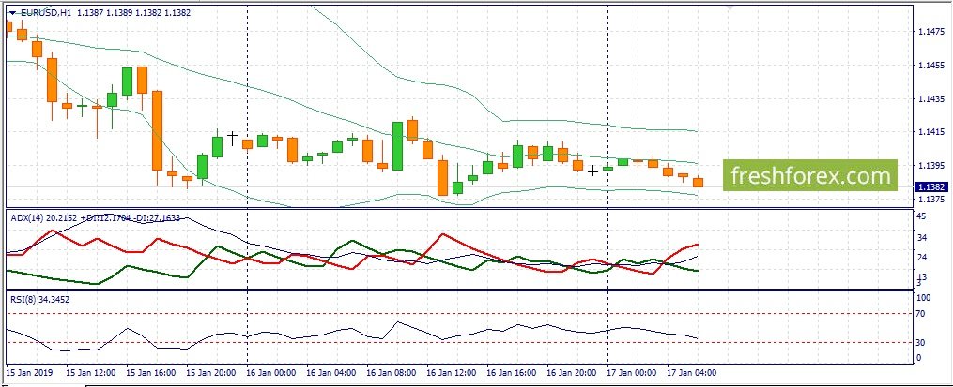The image size is (953, 387).
Task: Click the 16 Jan 12:00 time axis label
Action: 451,372
